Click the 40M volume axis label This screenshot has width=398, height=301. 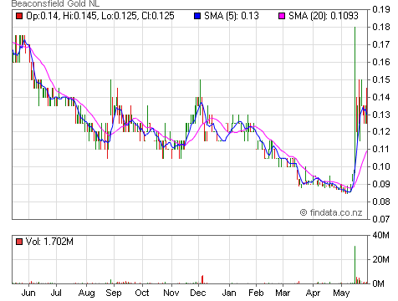point(381,235)
